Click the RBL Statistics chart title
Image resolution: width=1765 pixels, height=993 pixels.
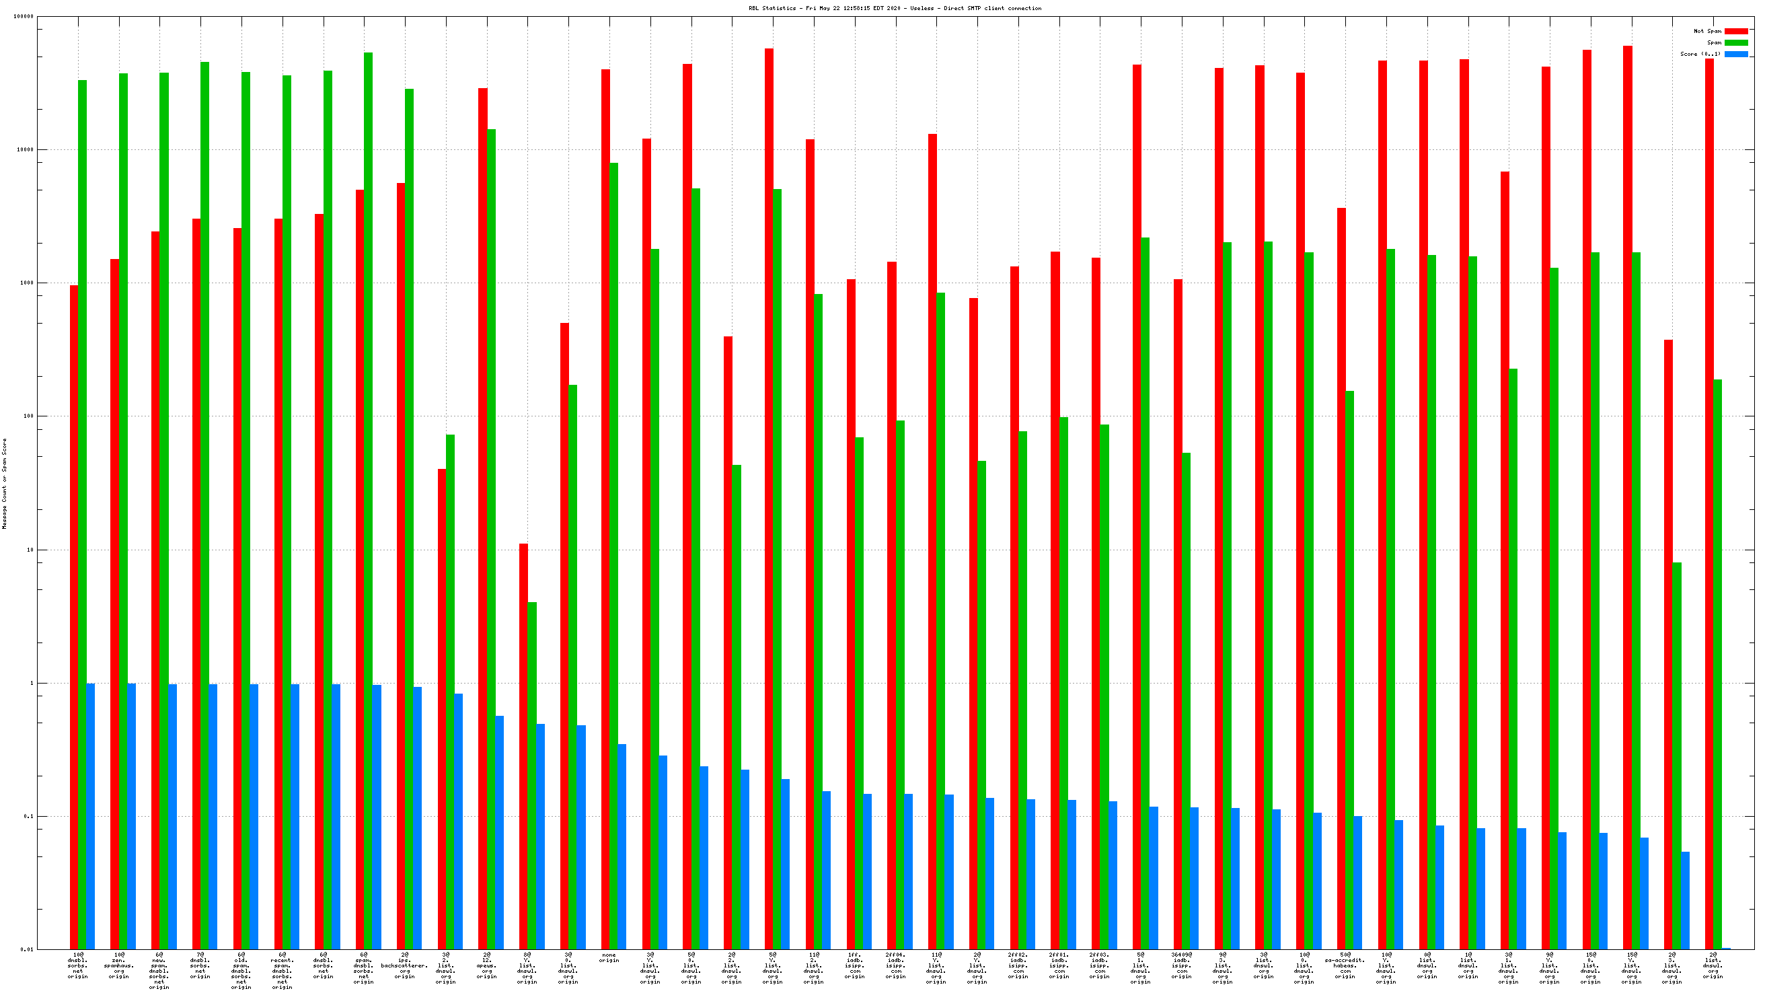point(895,8)
